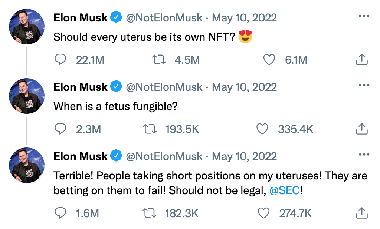Open the May 10, 2022 timestamp of third tweet

point(244,156)
